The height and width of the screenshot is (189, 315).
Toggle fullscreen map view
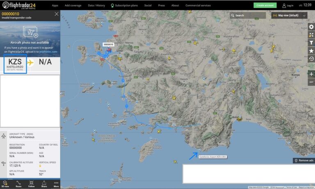click(x=311, y=35)
